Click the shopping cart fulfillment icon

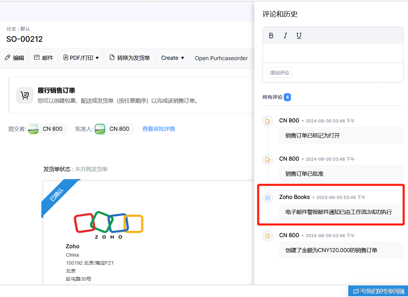click(25, 95)
